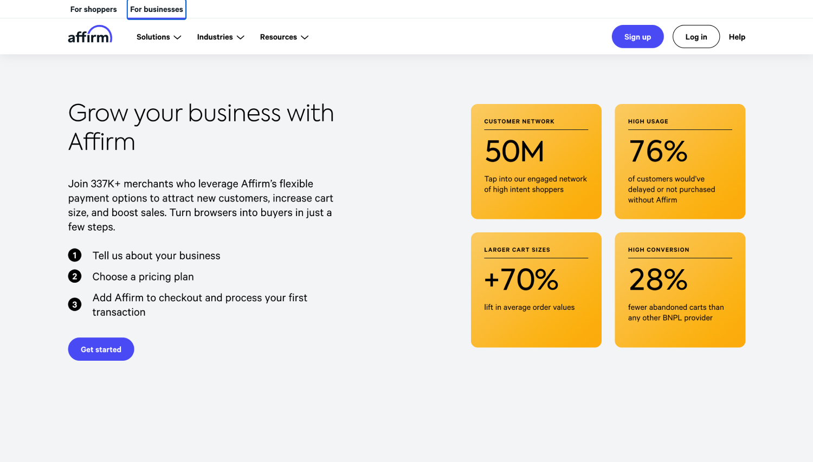Click the Get started button
The image size is (813, 462).
click(101, 349)
